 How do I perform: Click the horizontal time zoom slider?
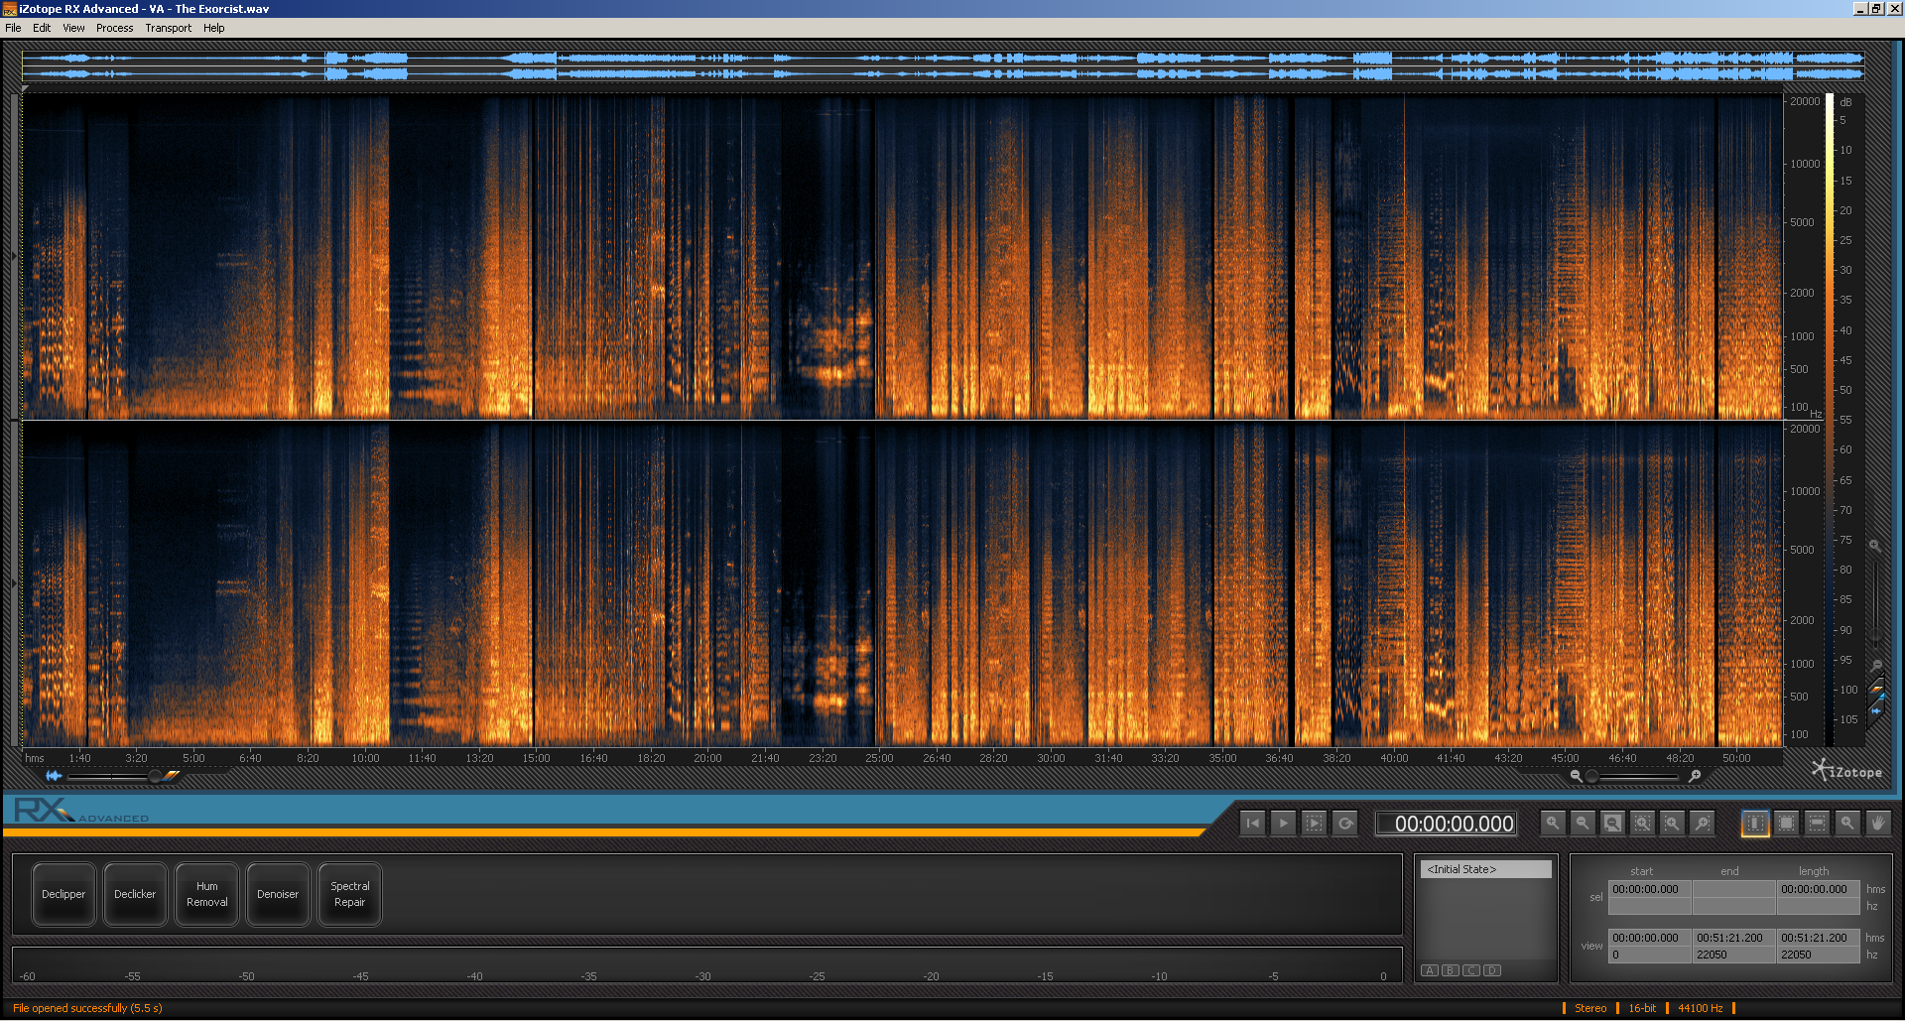1635,776
